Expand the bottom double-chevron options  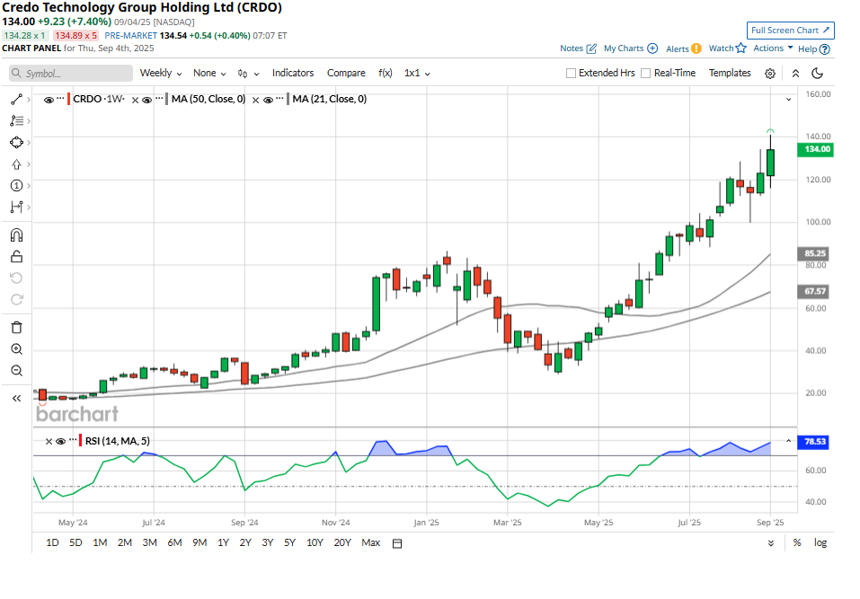pos(771,543)
